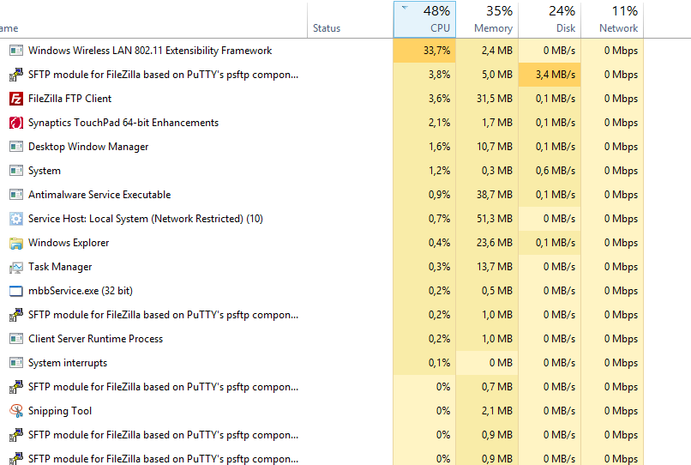Select System interrupts process name
The image size is (691, 465).
[x=68, y=363]
